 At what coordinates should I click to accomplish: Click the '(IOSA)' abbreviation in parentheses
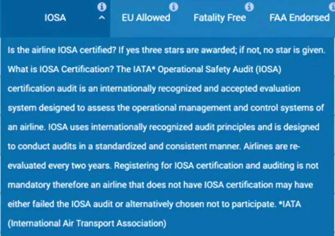268,69
